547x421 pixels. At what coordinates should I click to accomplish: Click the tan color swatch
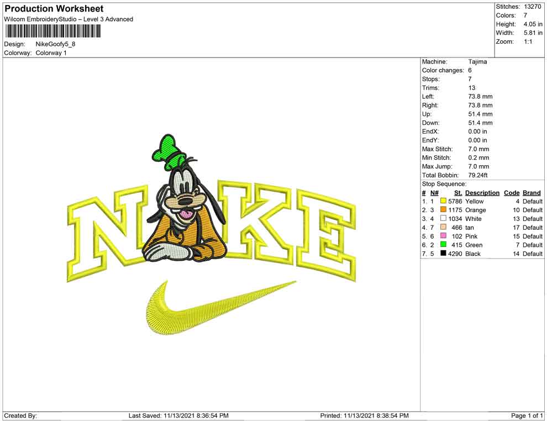(443, 227)
